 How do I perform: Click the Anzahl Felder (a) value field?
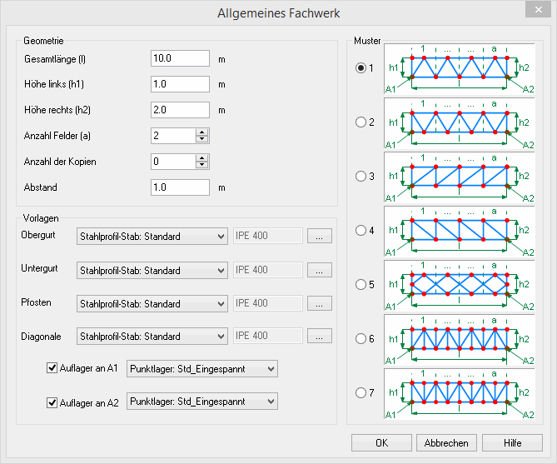pyautogui.click(x=173, y=136)
